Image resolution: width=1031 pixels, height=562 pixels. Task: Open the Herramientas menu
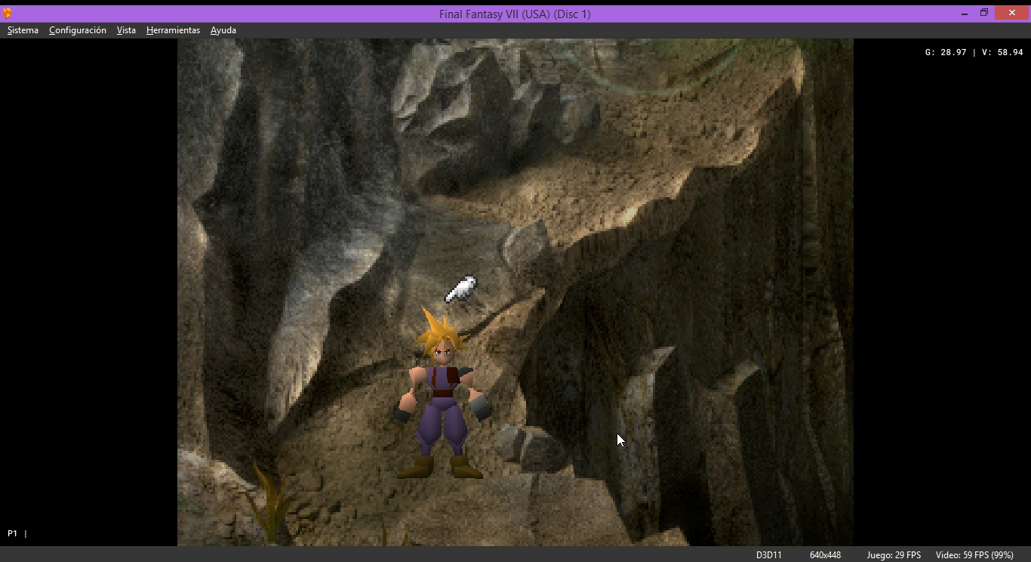tap(173, 30)
